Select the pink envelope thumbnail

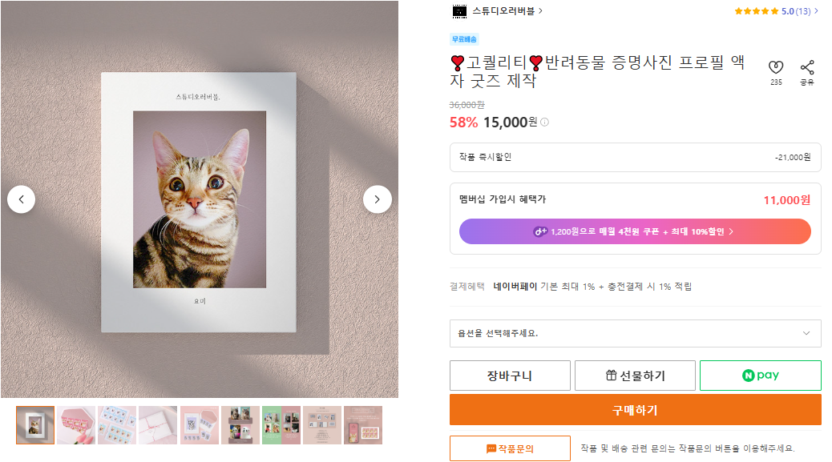76,425
